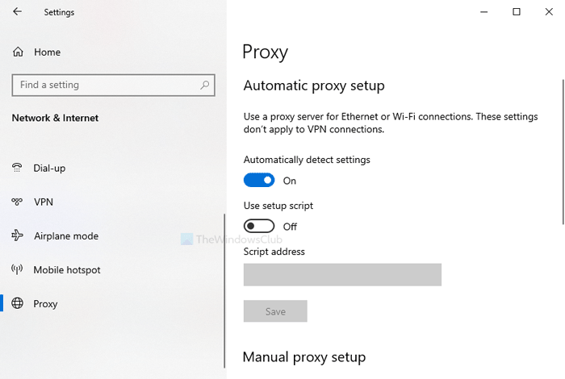Screen dimensions: 565x379
Task: Click the back arrow icon
Action: [18, 12]
